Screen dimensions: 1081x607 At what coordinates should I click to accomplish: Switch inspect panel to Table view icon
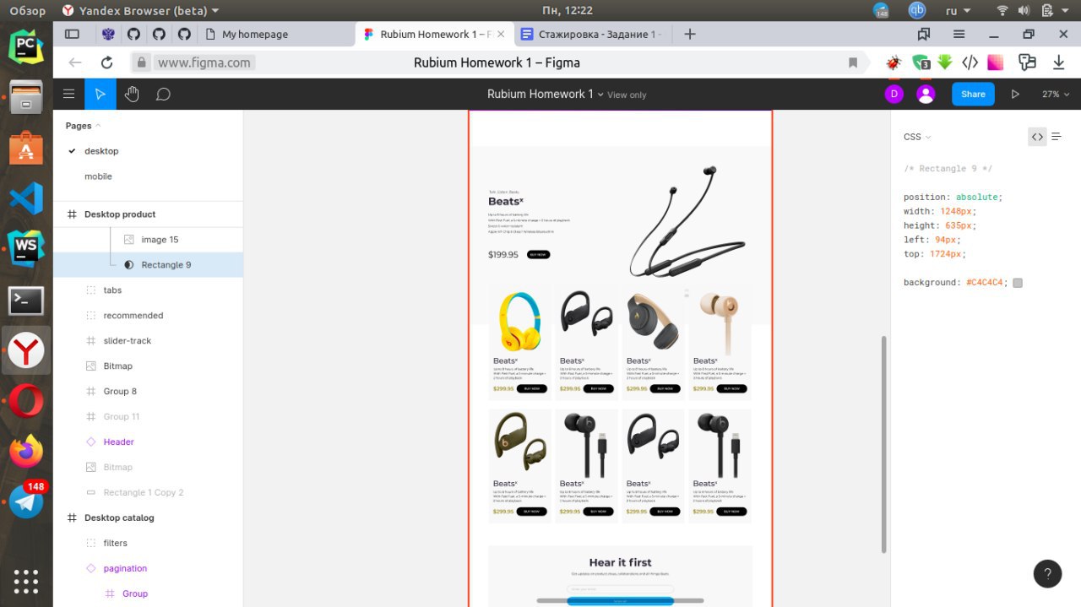tap(1057, 137)
